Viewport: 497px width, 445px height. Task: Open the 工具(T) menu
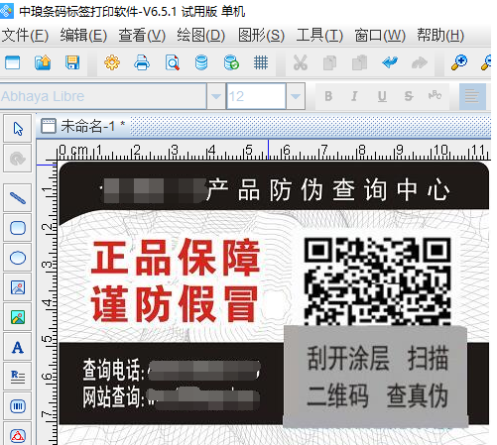319,35
